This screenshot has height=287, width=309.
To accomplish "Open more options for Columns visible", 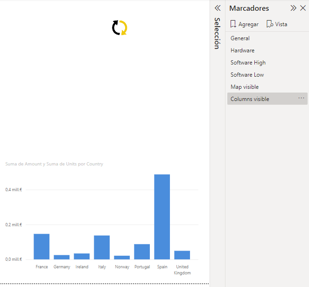I will click(301, 98).
